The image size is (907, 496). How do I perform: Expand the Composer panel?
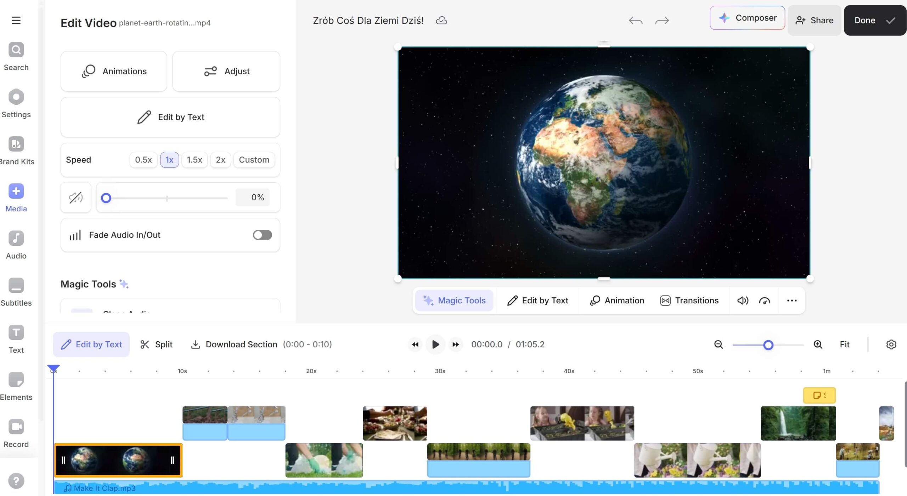coord(747,18)
